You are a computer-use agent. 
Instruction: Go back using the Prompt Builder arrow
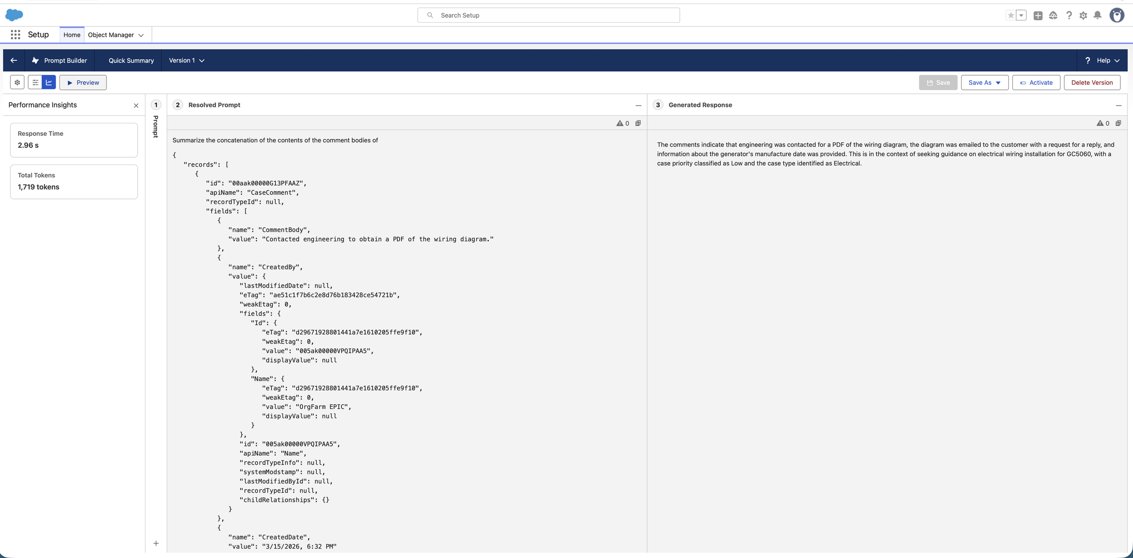(14, 60)
